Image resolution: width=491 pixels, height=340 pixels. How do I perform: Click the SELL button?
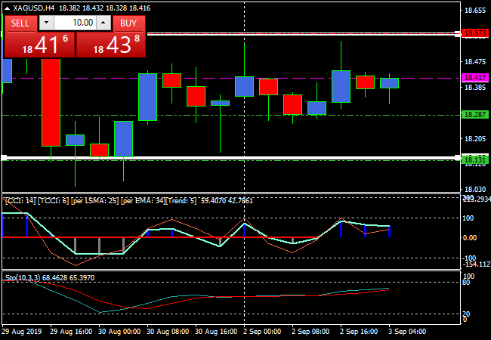click(20, 23)
